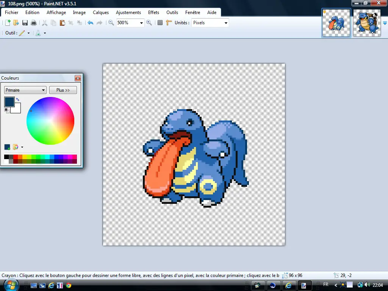Open the Affichage menu
Image resolution: width=388 pixels, height=291 pixels.
pos(56,13)
